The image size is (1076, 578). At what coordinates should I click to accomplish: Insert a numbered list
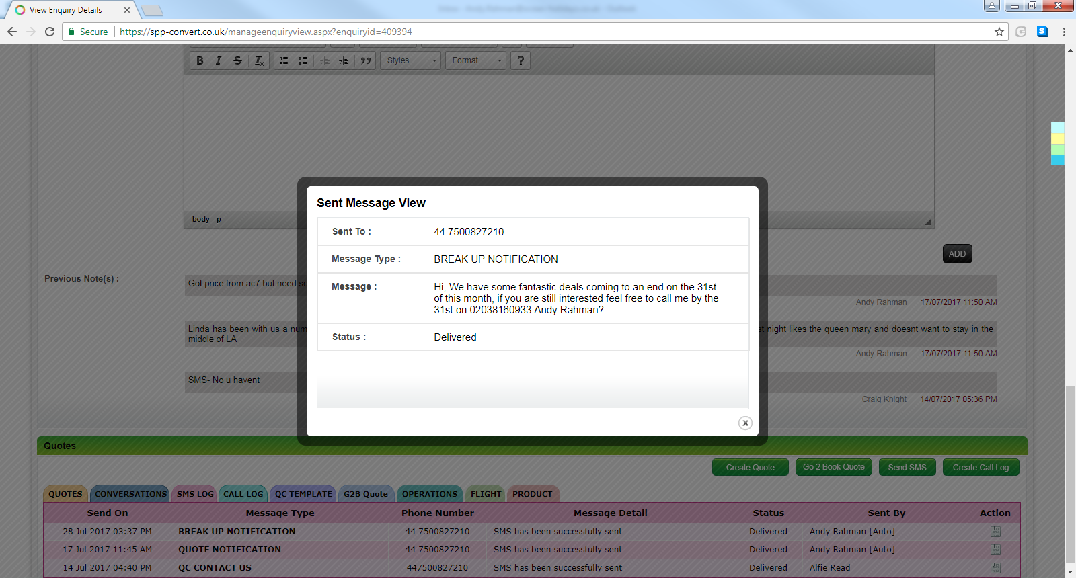[x=284, y=60]
